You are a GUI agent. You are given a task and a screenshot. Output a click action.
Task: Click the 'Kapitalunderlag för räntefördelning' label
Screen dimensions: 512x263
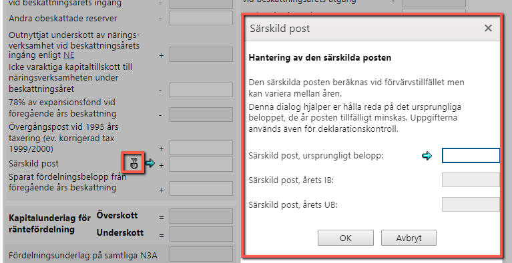[49, 224]
